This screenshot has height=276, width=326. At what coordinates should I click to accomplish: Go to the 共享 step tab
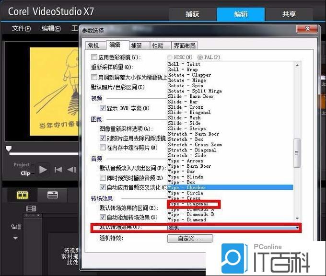point(289,14)
